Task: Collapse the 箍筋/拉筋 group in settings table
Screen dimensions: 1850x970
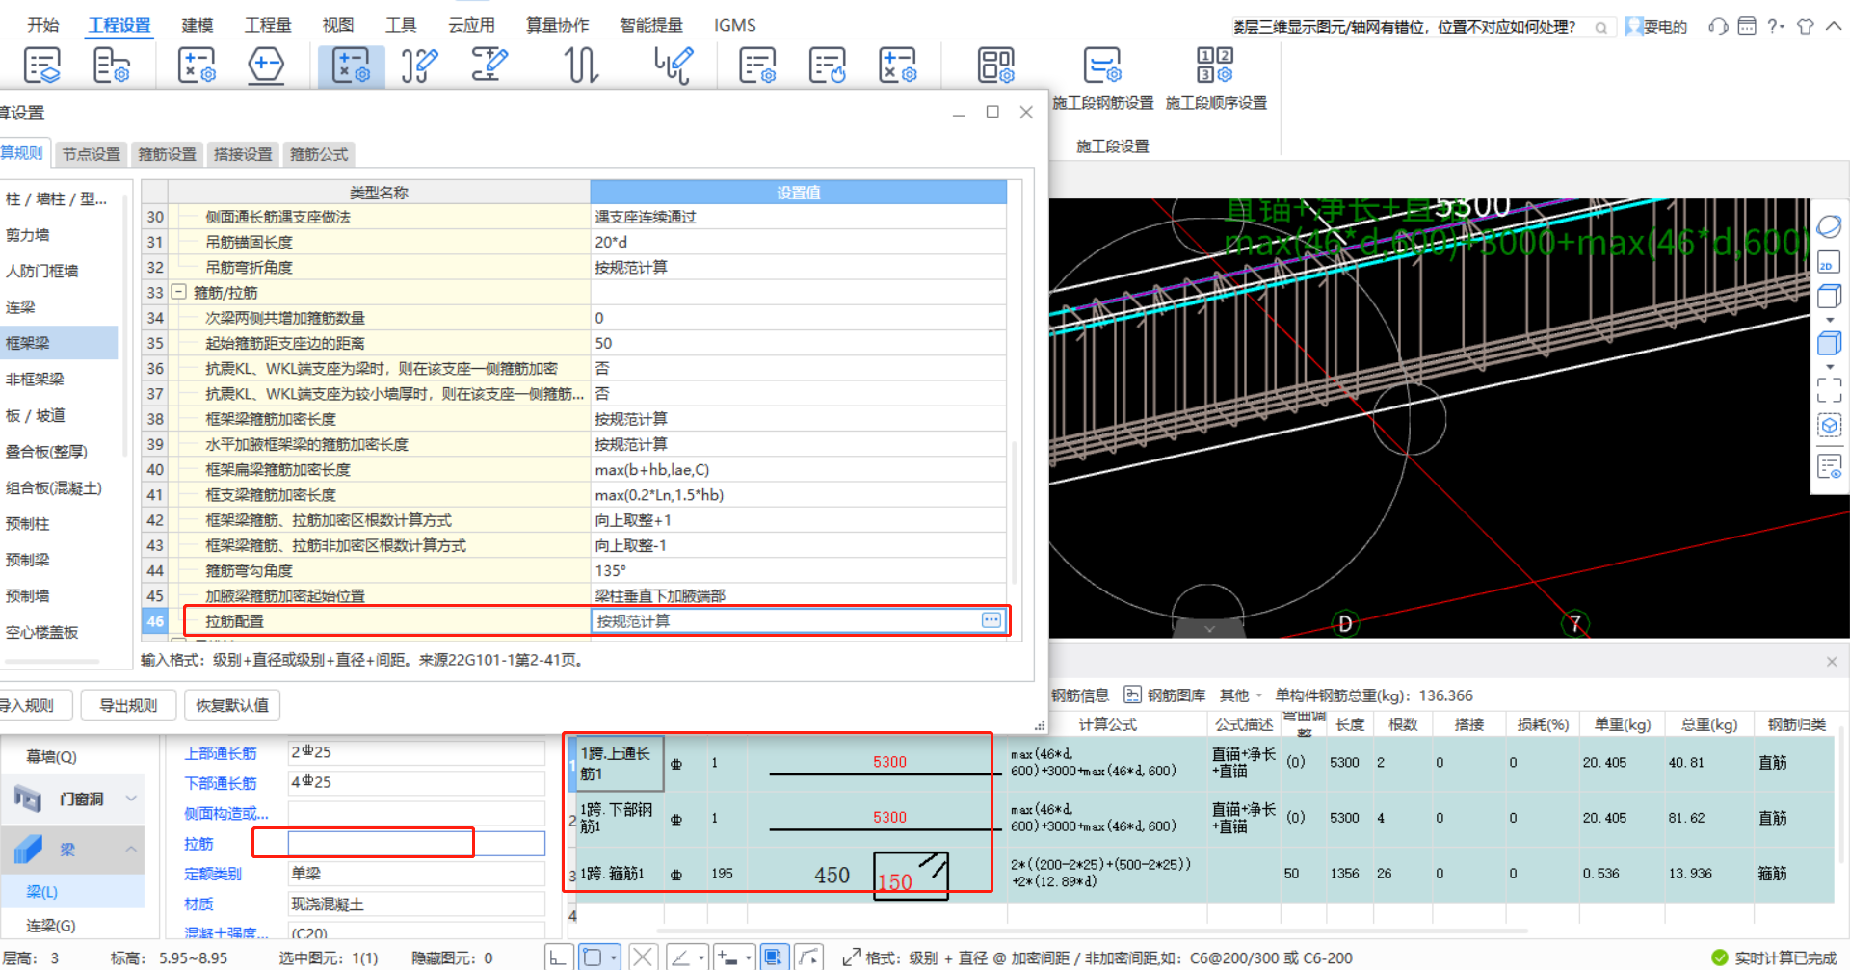Action: point(178,292)
